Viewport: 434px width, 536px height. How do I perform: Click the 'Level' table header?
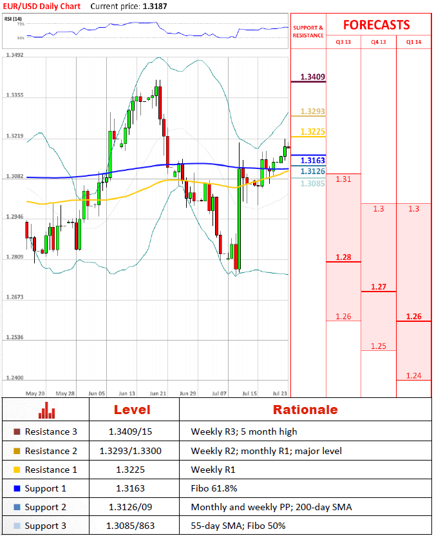click(x=132, y=410)
